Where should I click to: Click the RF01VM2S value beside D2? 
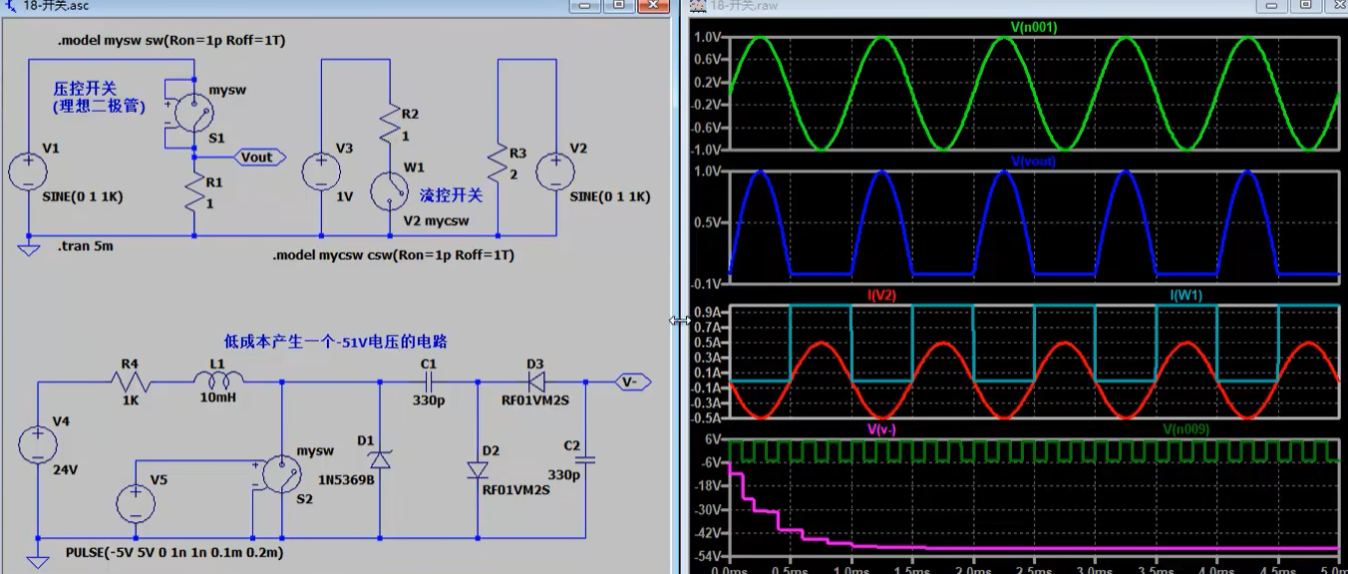click(516, 490)
